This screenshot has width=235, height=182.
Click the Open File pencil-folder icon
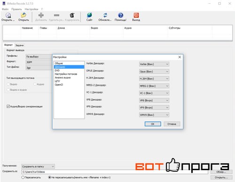pos(23,15)
